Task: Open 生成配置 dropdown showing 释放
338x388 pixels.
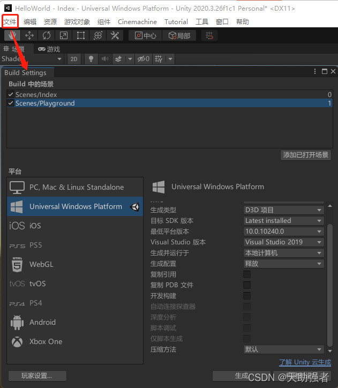Action: (x=283, y=264)
